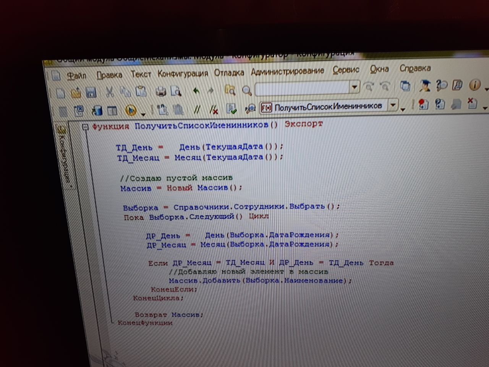Click the Go to procedure magnifier icon
The width and height of the screenshot is (489, 367).
click(x=250, y=109)
